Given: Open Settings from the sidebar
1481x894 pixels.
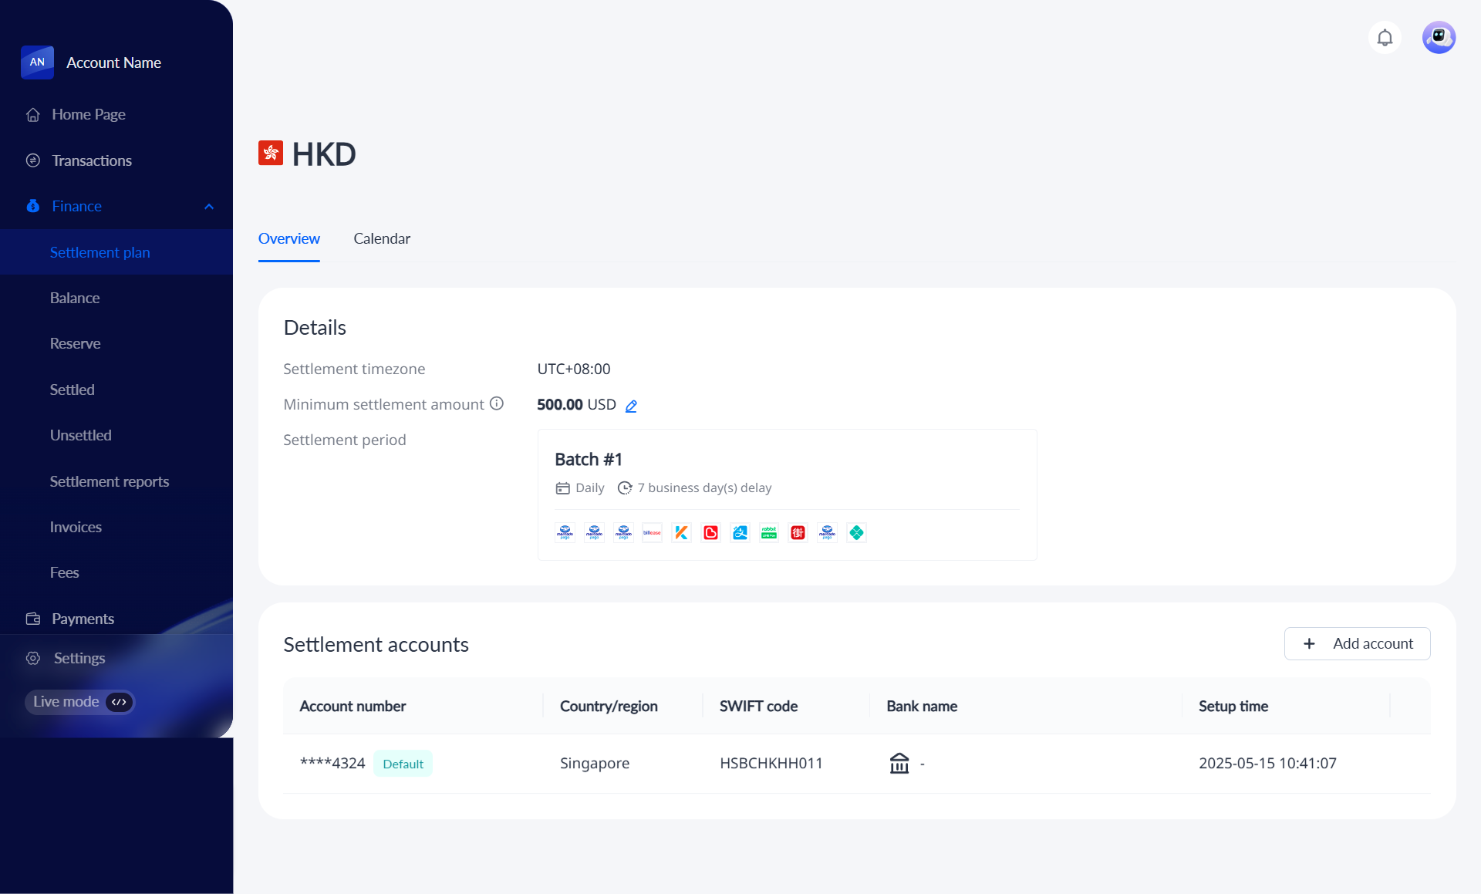Looking at the screenshot, I should [79, 659].
